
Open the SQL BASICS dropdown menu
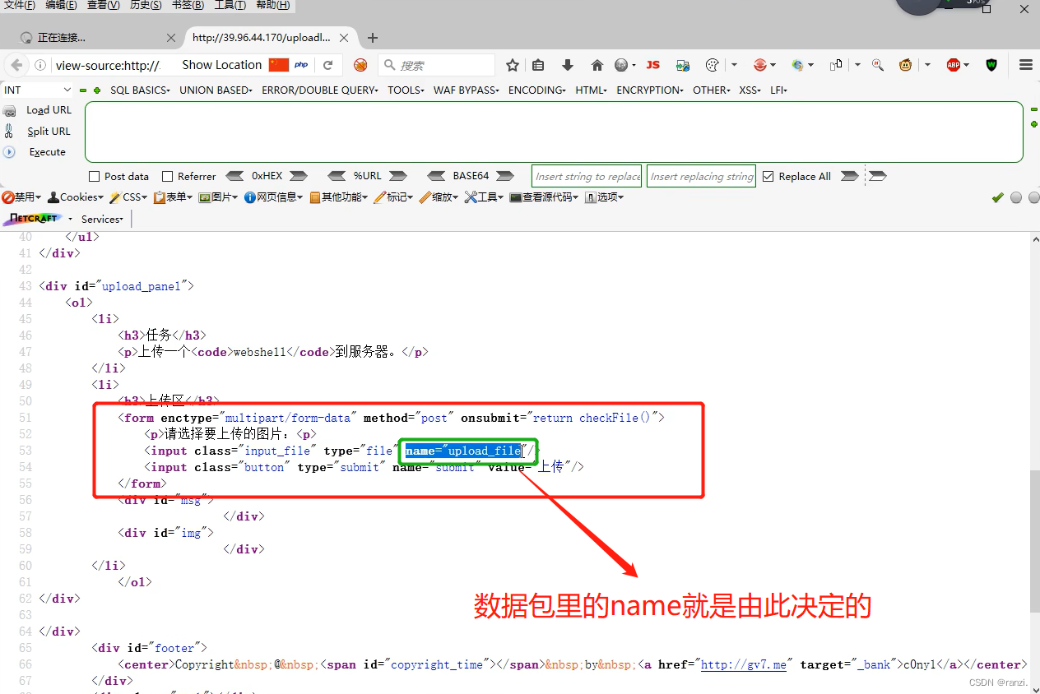140,90
